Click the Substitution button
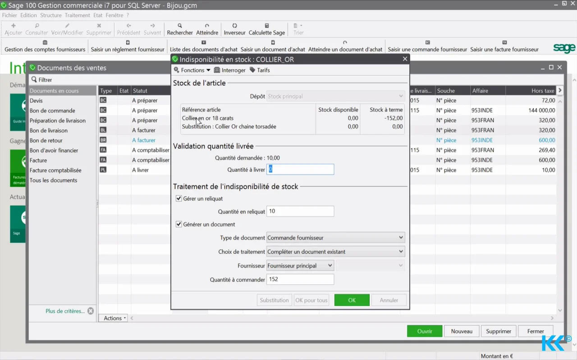The width and height of the screenshot is (577, 360). click(x=274, y=300)
